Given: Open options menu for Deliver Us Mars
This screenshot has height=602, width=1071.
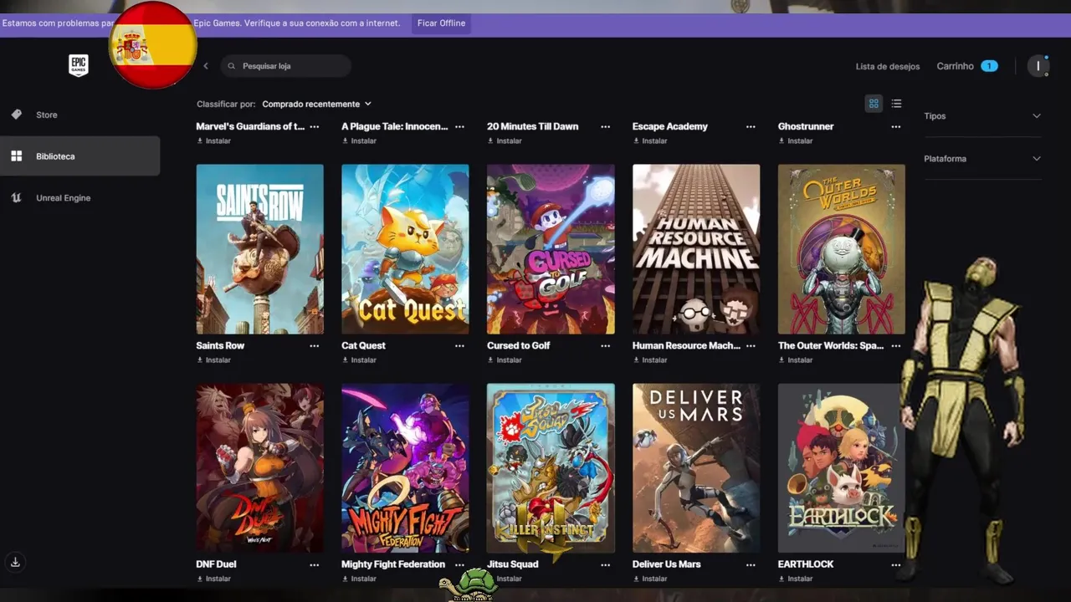Looking at the screenshot, I should [751, 565].
